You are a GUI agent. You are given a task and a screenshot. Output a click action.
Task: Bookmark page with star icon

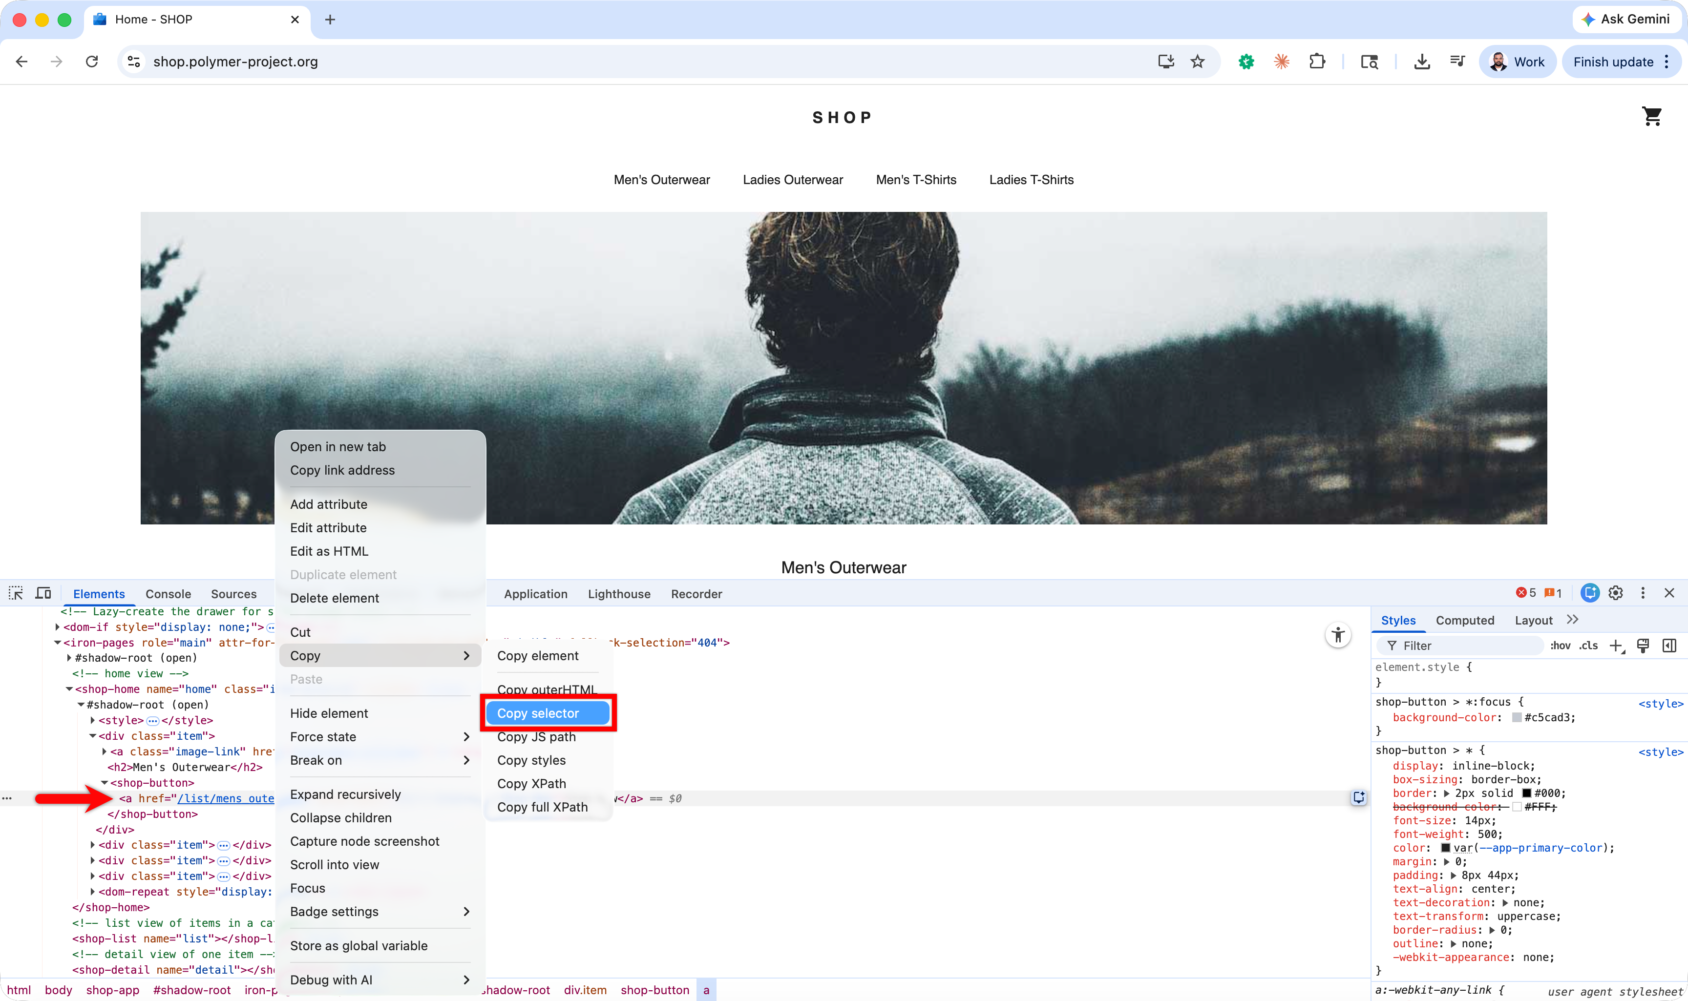tap(1198, 62)
